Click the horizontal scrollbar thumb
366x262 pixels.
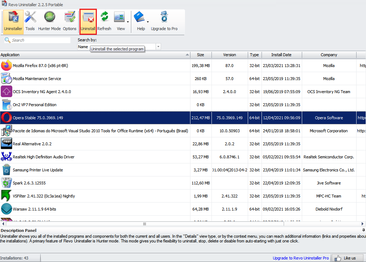click(144, 224)
